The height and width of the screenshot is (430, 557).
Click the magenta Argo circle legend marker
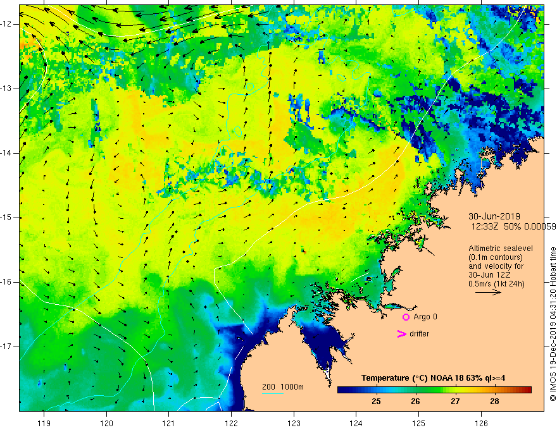[406, 317]
